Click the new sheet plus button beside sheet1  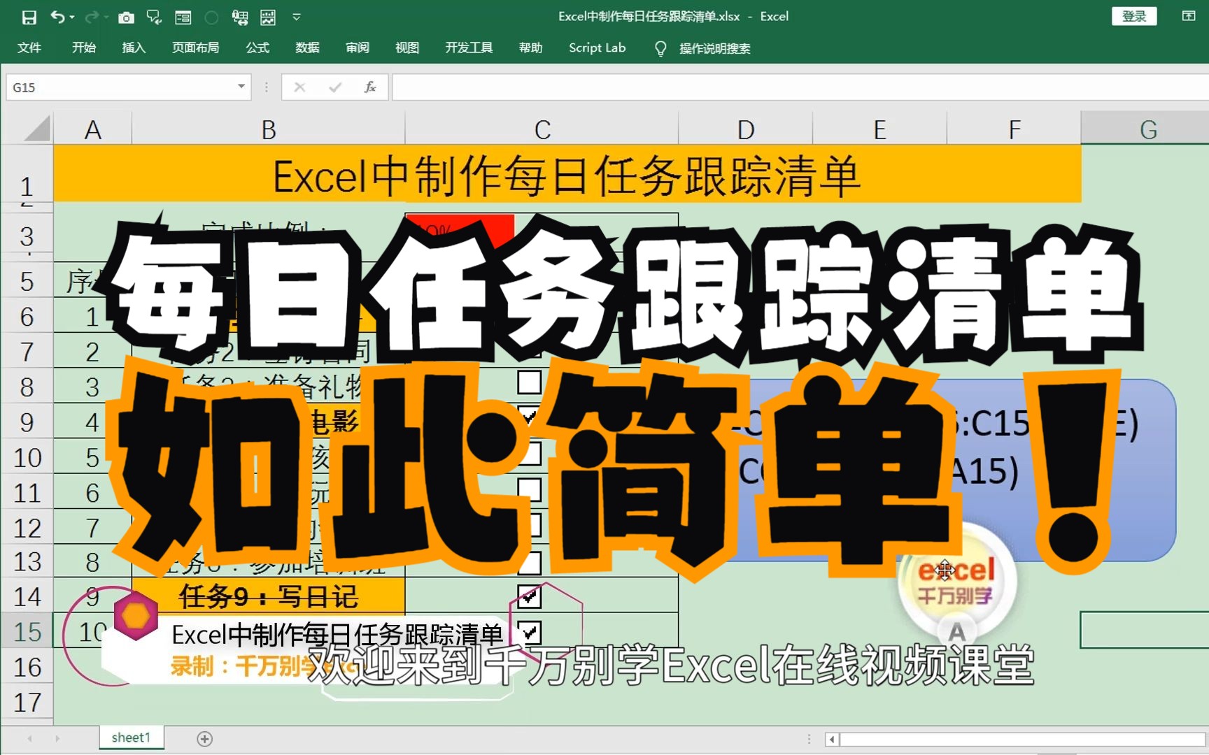[204, 738]
